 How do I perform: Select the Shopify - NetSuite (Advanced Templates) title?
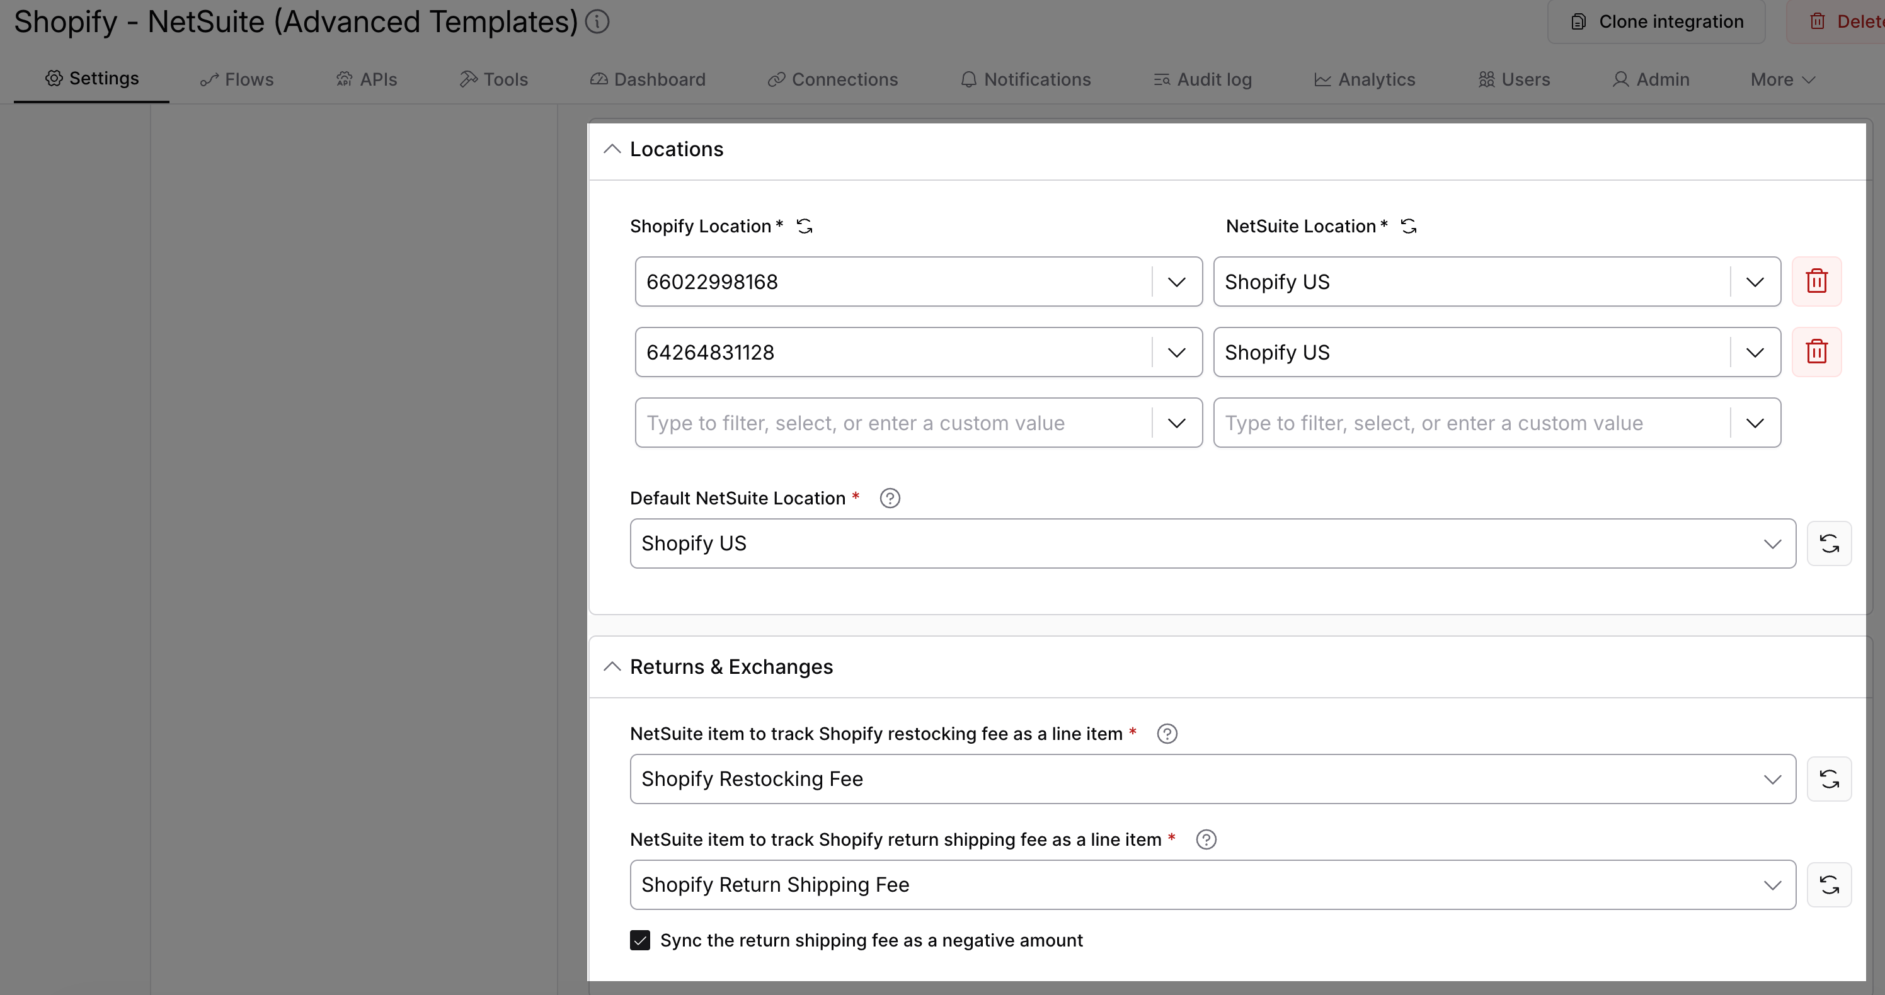296,22
